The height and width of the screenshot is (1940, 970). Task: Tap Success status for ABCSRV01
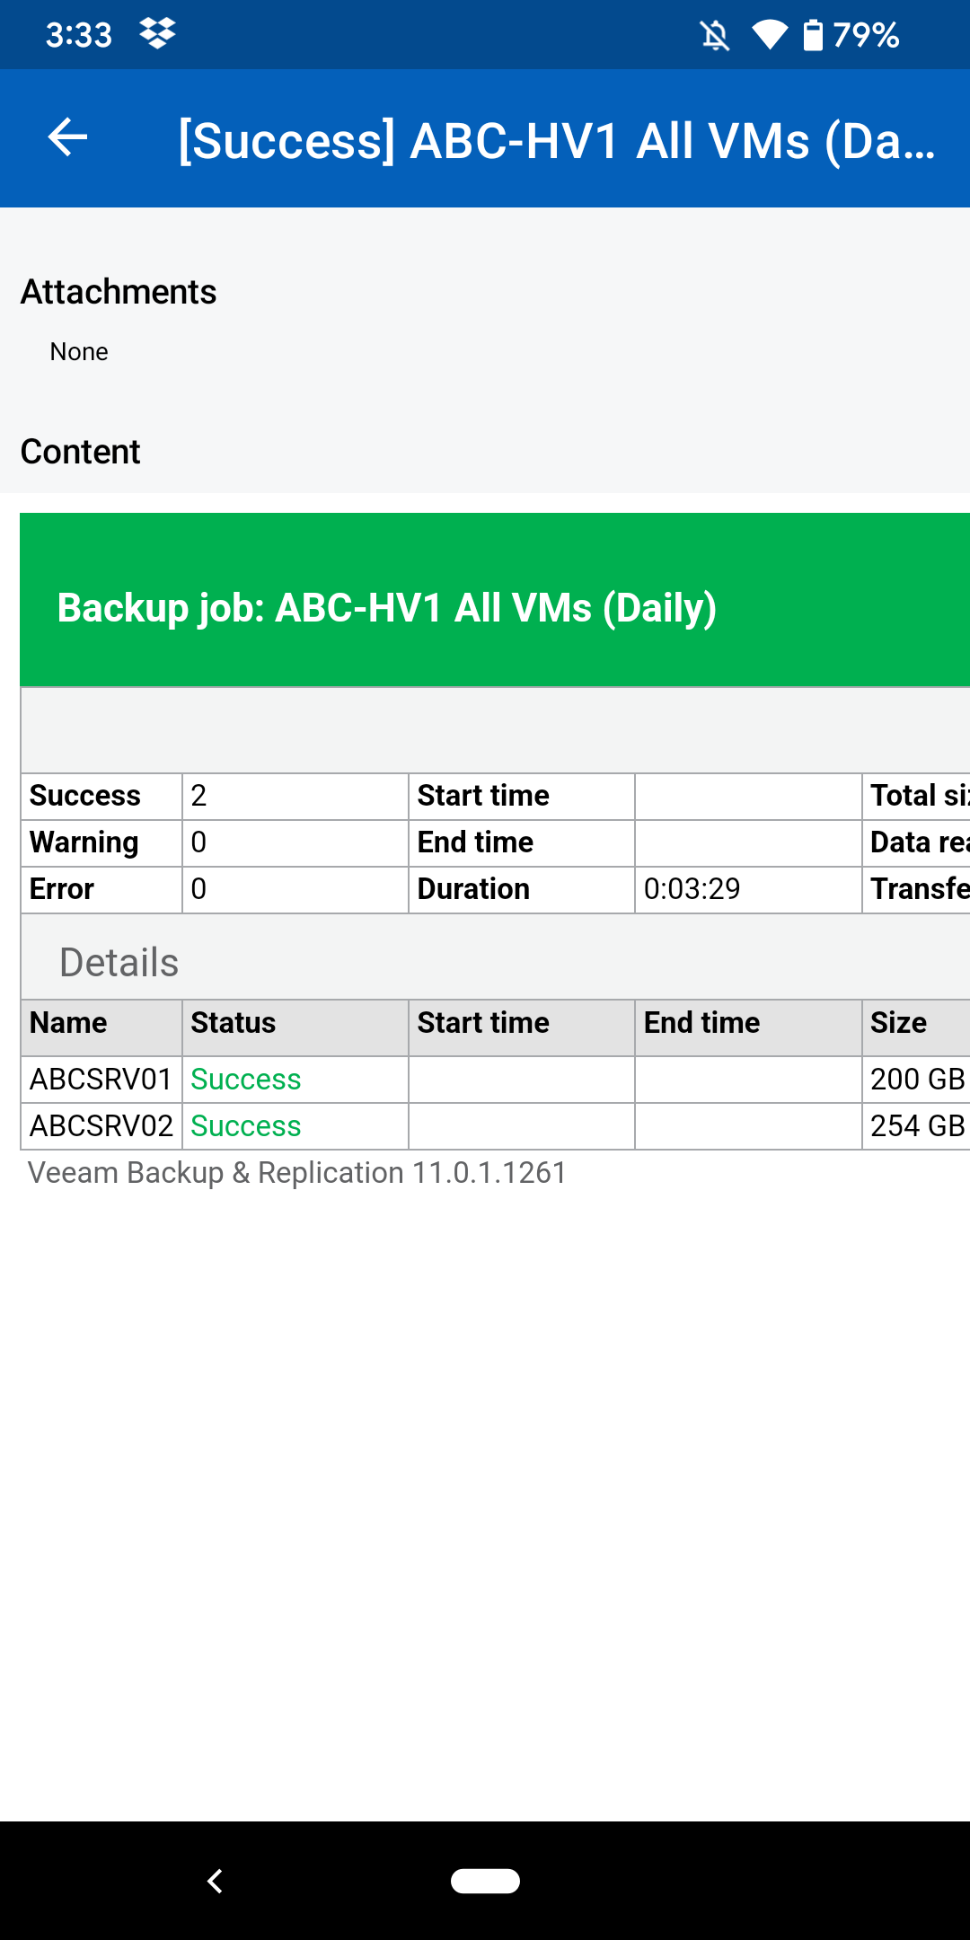[x=246, y=1079]
